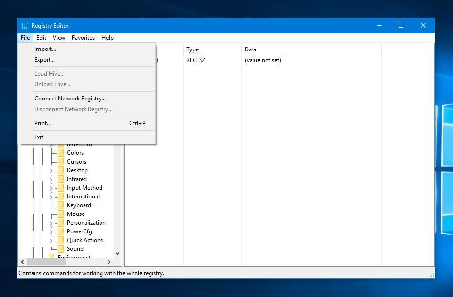Image resolution: width=453 pixels, height=297 pixels.
Task: Open the Favorites menu
Action: 83,38
